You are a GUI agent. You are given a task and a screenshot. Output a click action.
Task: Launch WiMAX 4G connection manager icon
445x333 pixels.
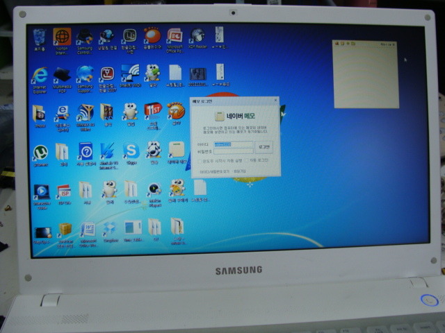tap(85, 117)
